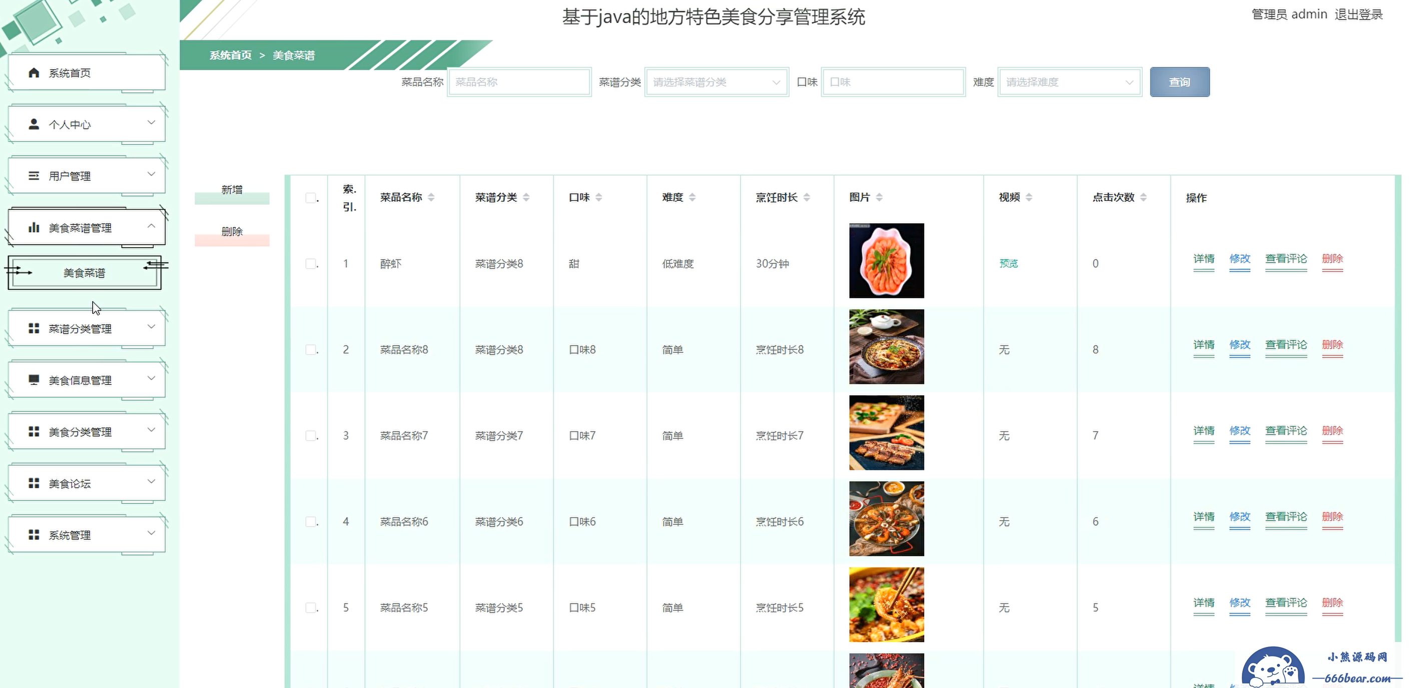Open 详情 for the 醉虾 row

pyautogui.click(x=1204, y=259)
